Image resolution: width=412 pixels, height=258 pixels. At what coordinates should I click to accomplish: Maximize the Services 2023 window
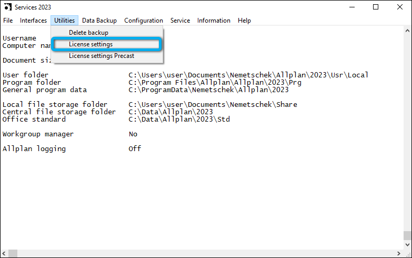[376, 7]
